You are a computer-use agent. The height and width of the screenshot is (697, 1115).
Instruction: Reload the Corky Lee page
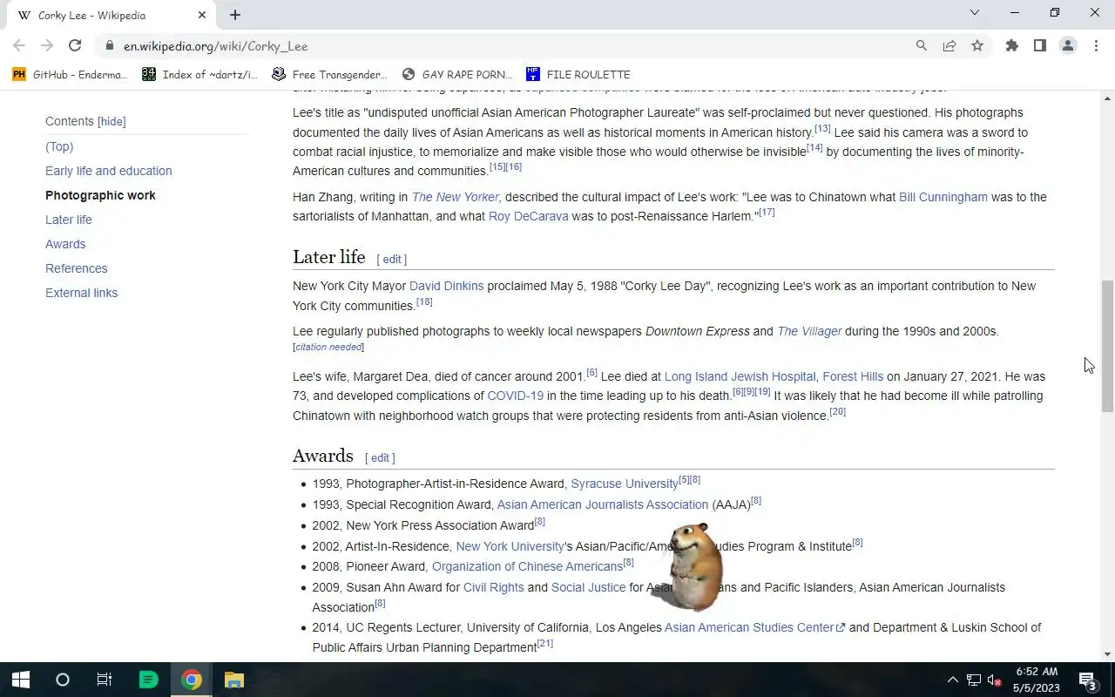tap(75, 46)
